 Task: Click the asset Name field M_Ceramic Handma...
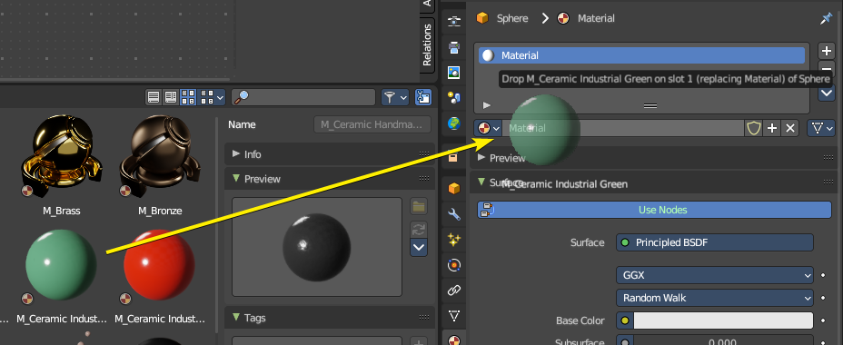pos(372,124)
